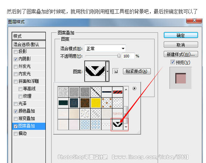
Task: Toggle the 预览 preview checkbox
Action: click(x=172, y=62)
